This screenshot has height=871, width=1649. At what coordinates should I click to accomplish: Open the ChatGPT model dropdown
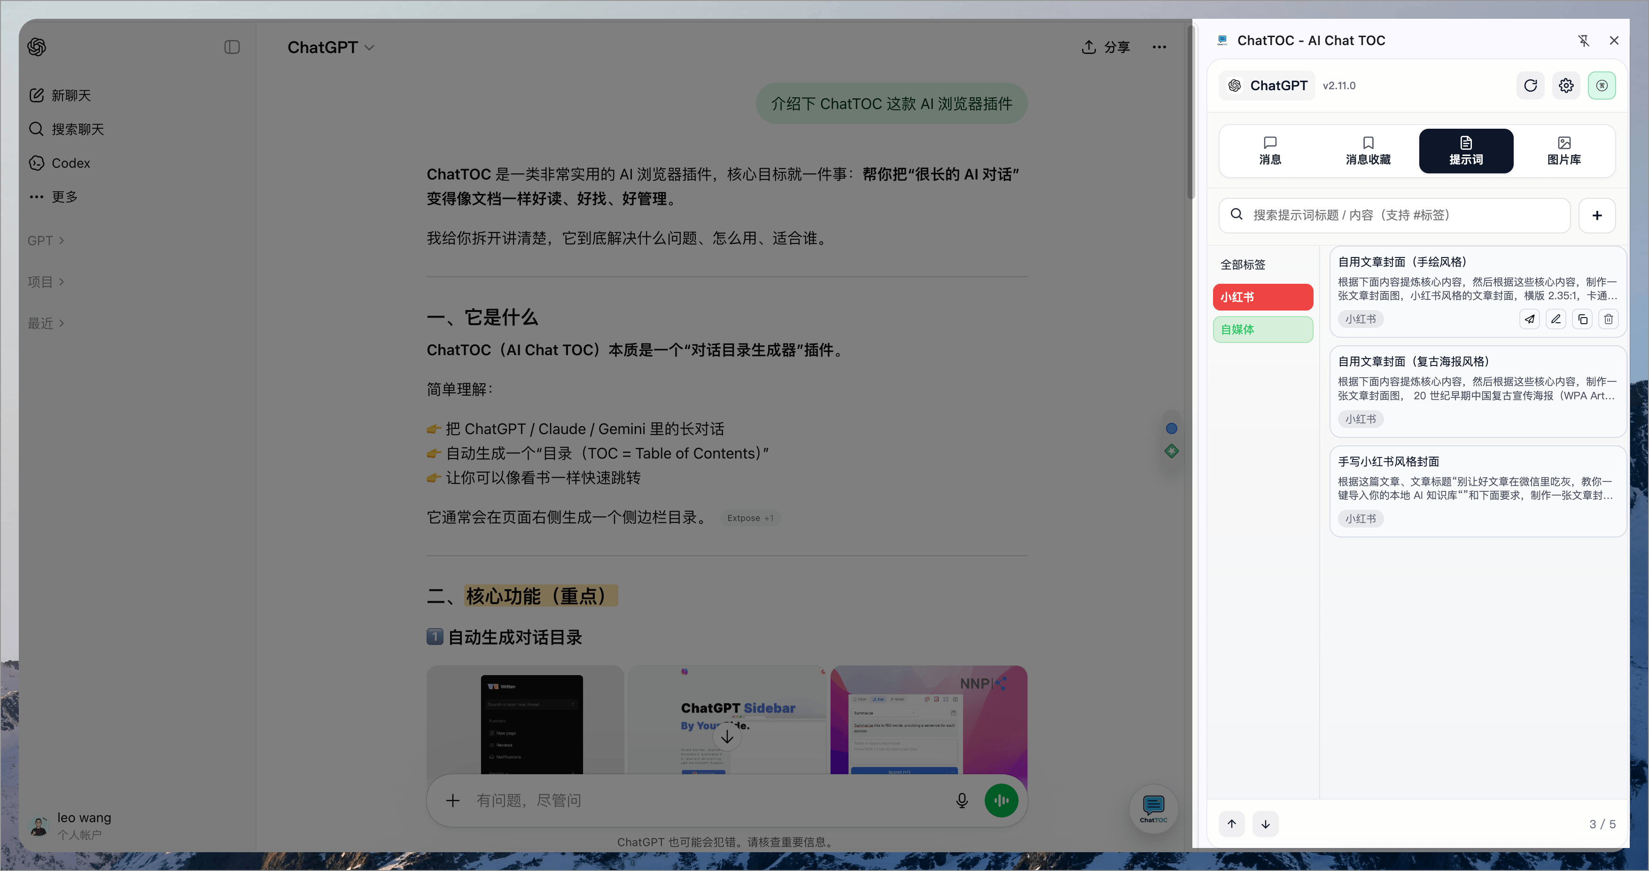coord(331,47)
